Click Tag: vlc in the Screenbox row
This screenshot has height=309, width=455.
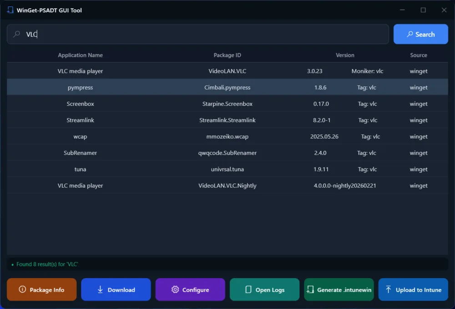[x=367, y=104]
